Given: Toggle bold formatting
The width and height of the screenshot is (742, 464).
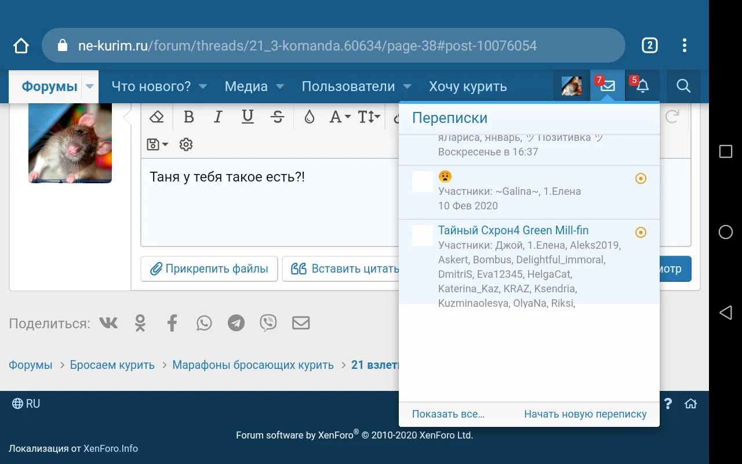Looking at the screenshot, I should [188, 117].
